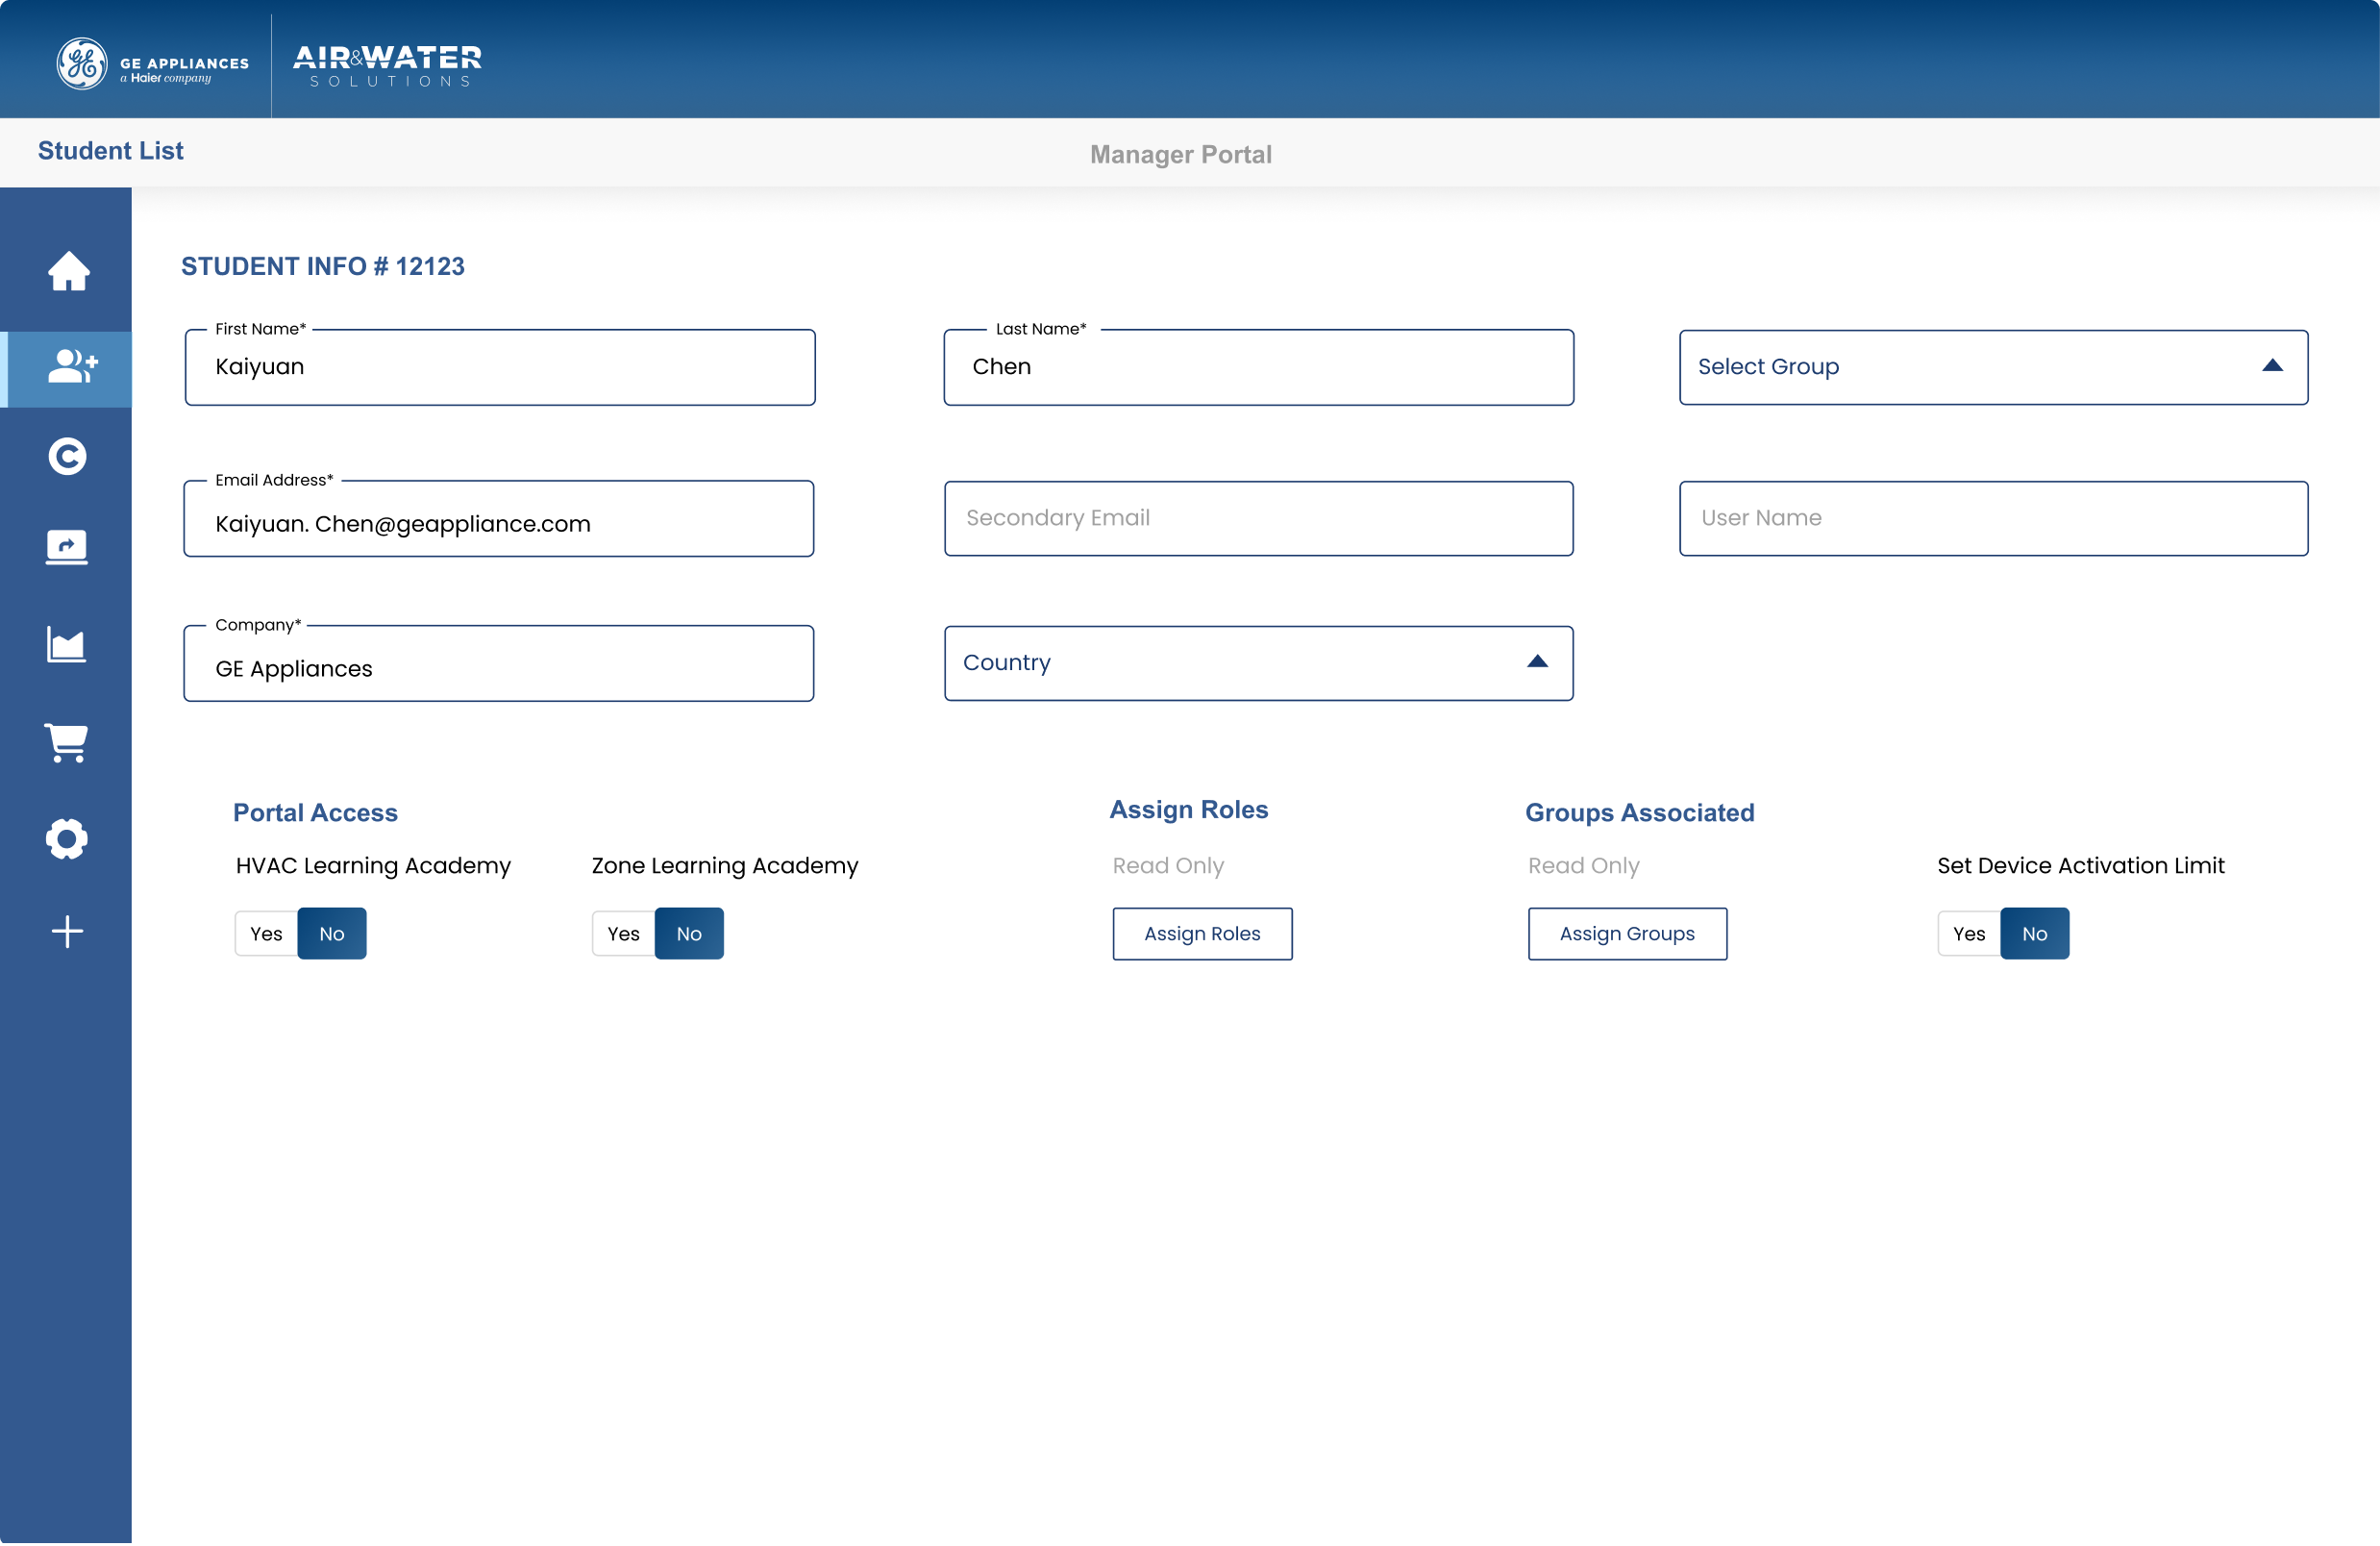
Task: Open the share screen sidebar icon
Action: point(67,547)
